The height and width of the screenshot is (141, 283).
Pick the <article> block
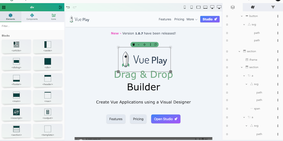click(x=16, y=47)
